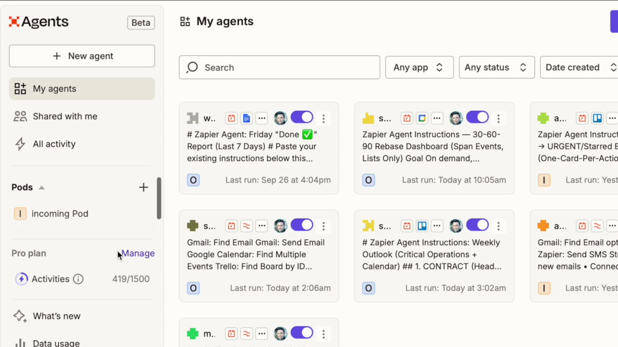The image size is (618, 347).
Task: Click the Trello icon on the Weekly Outlook card
Action: click(422, 226)
